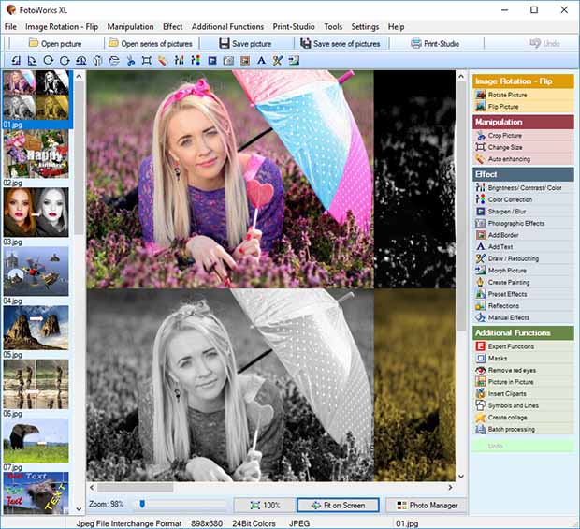580x529 pixels.
Task: Open the Photo Manager button
Action: [x=427, y=506]
